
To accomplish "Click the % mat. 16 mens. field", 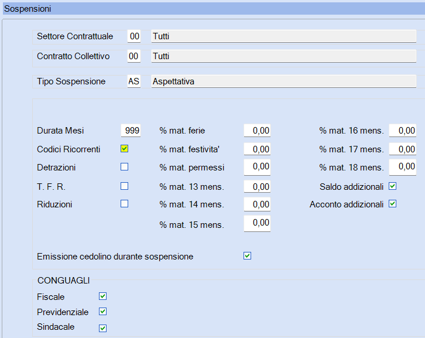I will click(x=403, y=131).
